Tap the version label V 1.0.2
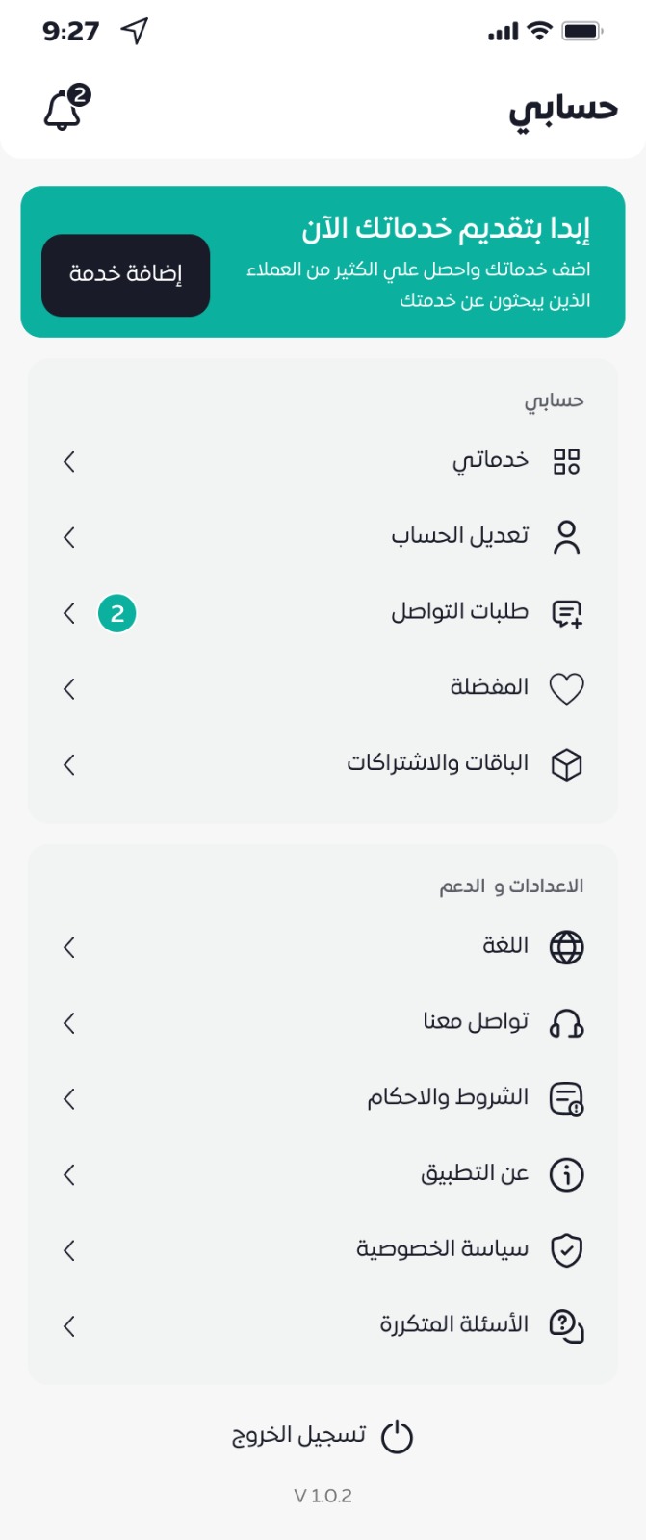 click(323, 1496)
